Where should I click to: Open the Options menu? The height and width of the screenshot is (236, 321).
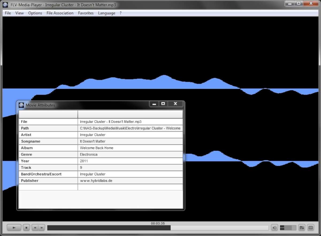click(35, 13)
